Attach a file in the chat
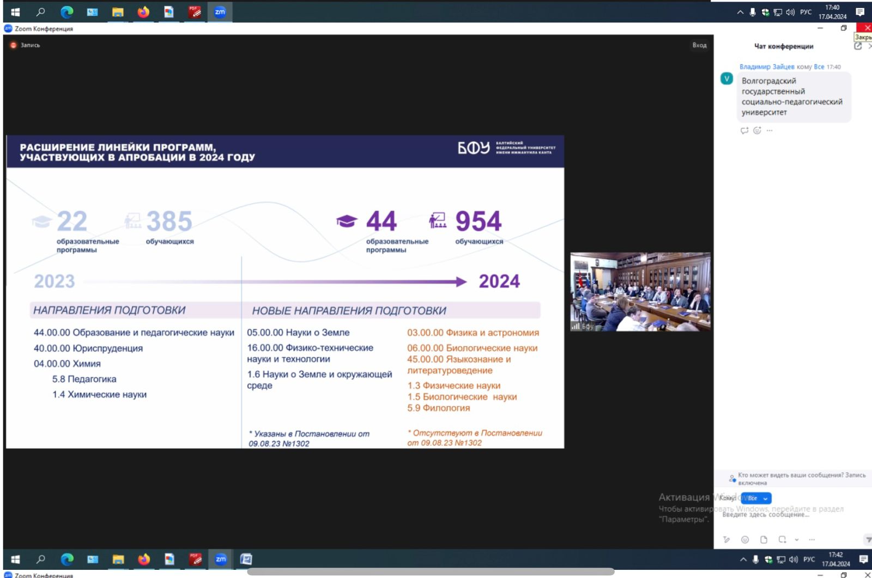872x578 pixels. click(764, 540)
